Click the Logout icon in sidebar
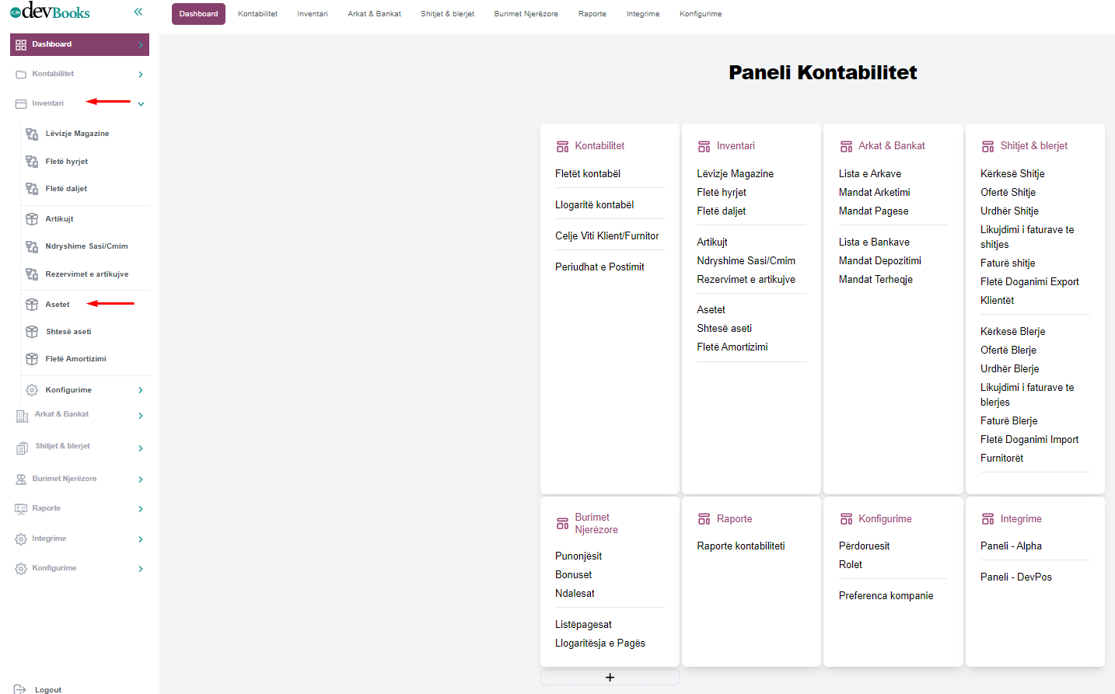 (20, 689)
